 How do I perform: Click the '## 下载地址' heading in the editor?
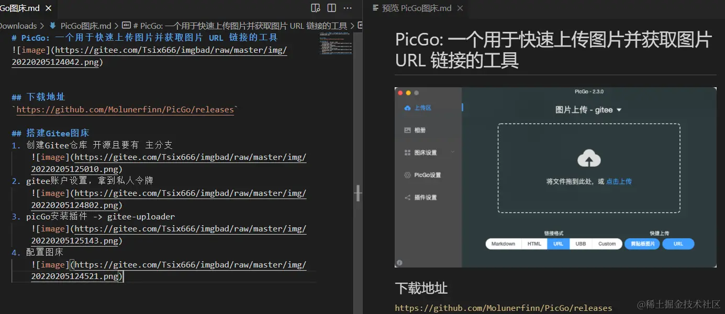point(38,97)
